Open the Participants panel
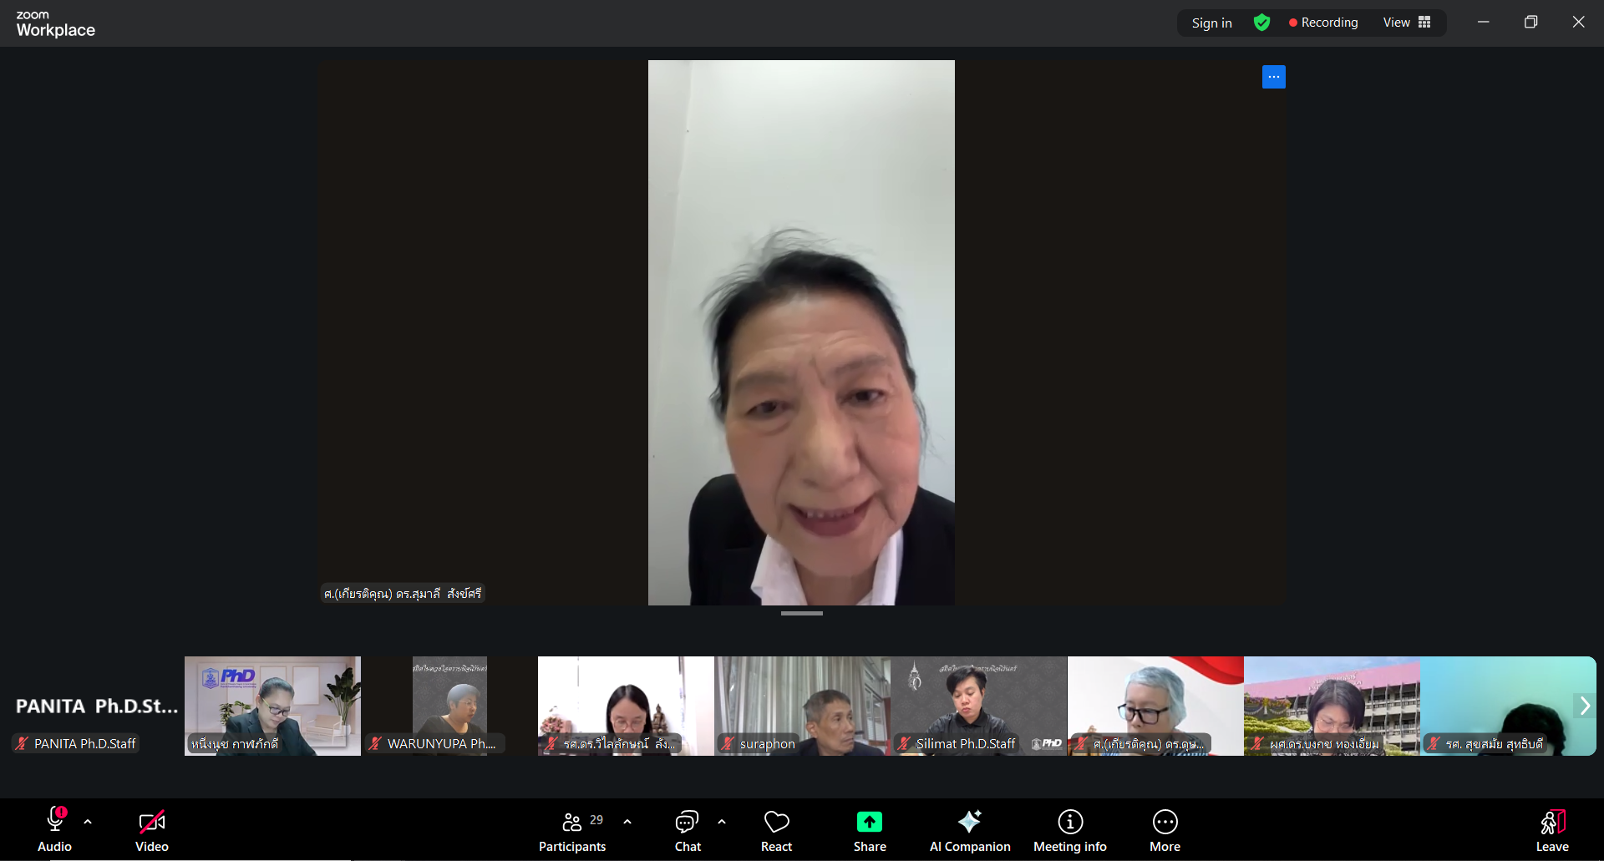 [x=572, y=831]
